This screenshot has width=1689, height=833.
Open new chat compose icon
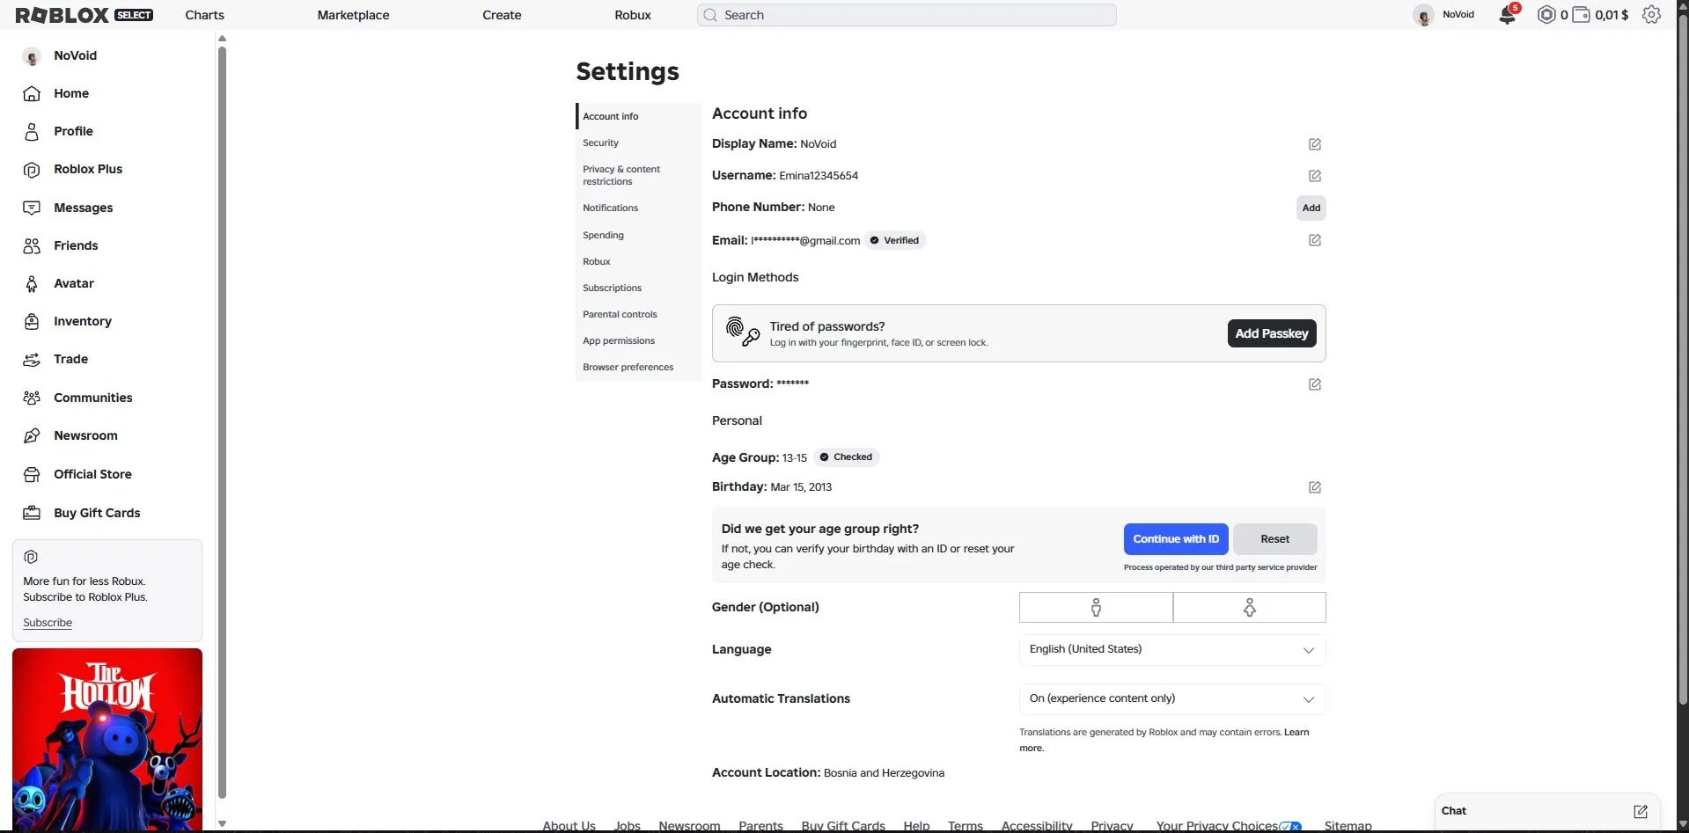[1641, 811]
